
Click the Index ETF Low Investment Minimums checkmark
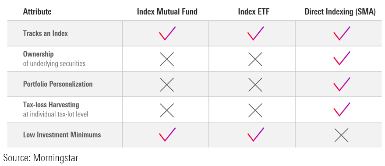(x=256, y=134)
